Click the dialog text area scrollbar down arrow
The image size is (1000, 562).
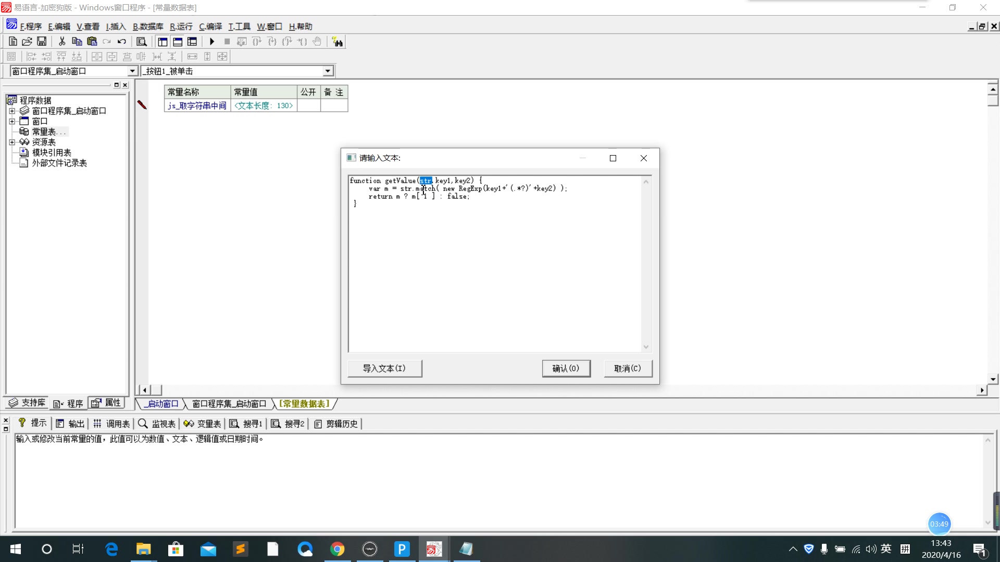point(646,347)
